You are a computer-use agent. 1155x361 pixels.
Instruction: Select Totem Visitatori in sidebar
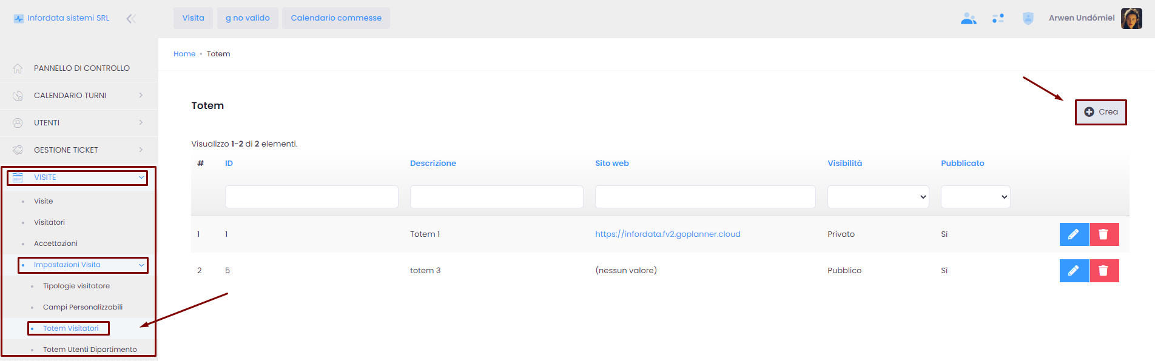pos(70,328)
